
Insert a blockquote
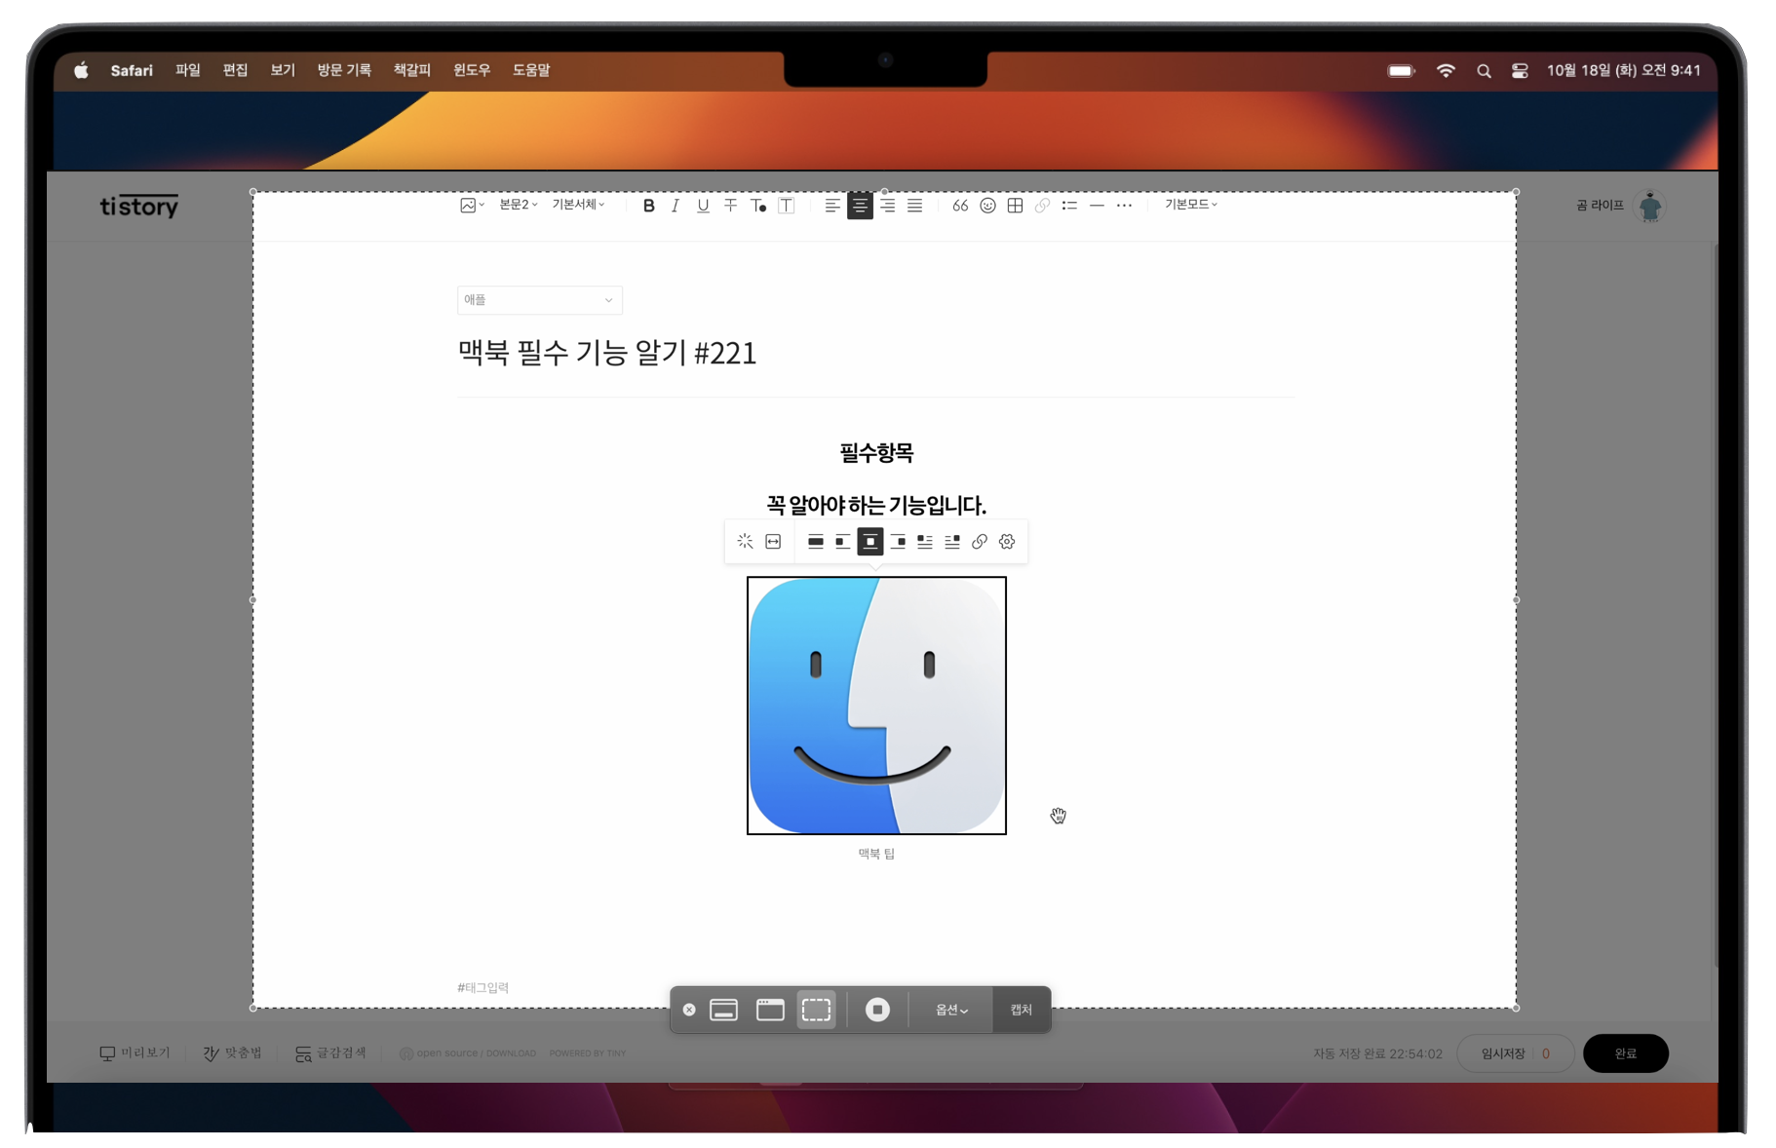click(x=960, y=206)
